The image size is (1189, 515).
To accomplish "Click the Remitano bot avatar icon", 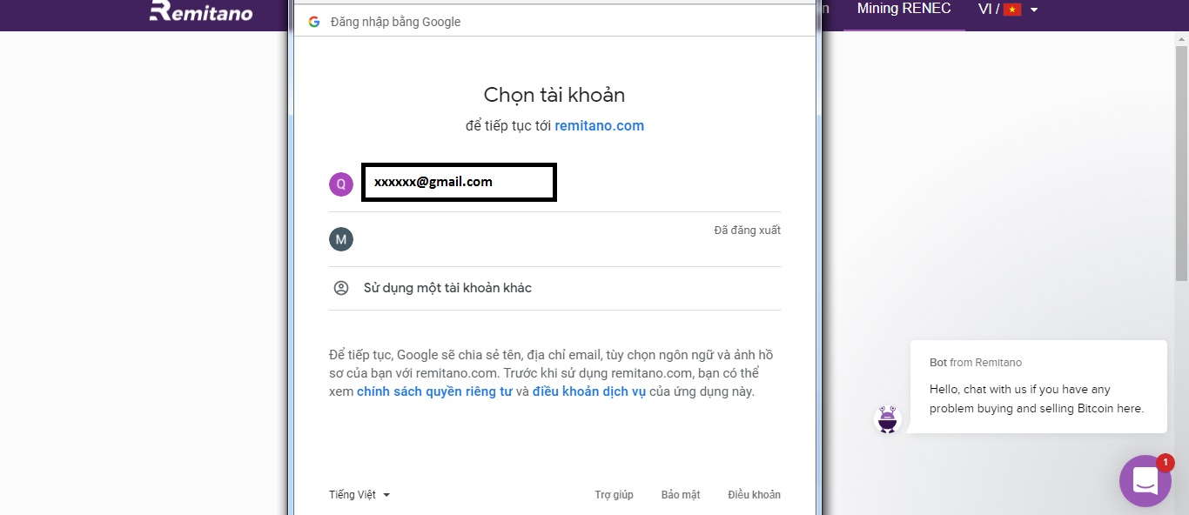I will (x=887, y=419).
